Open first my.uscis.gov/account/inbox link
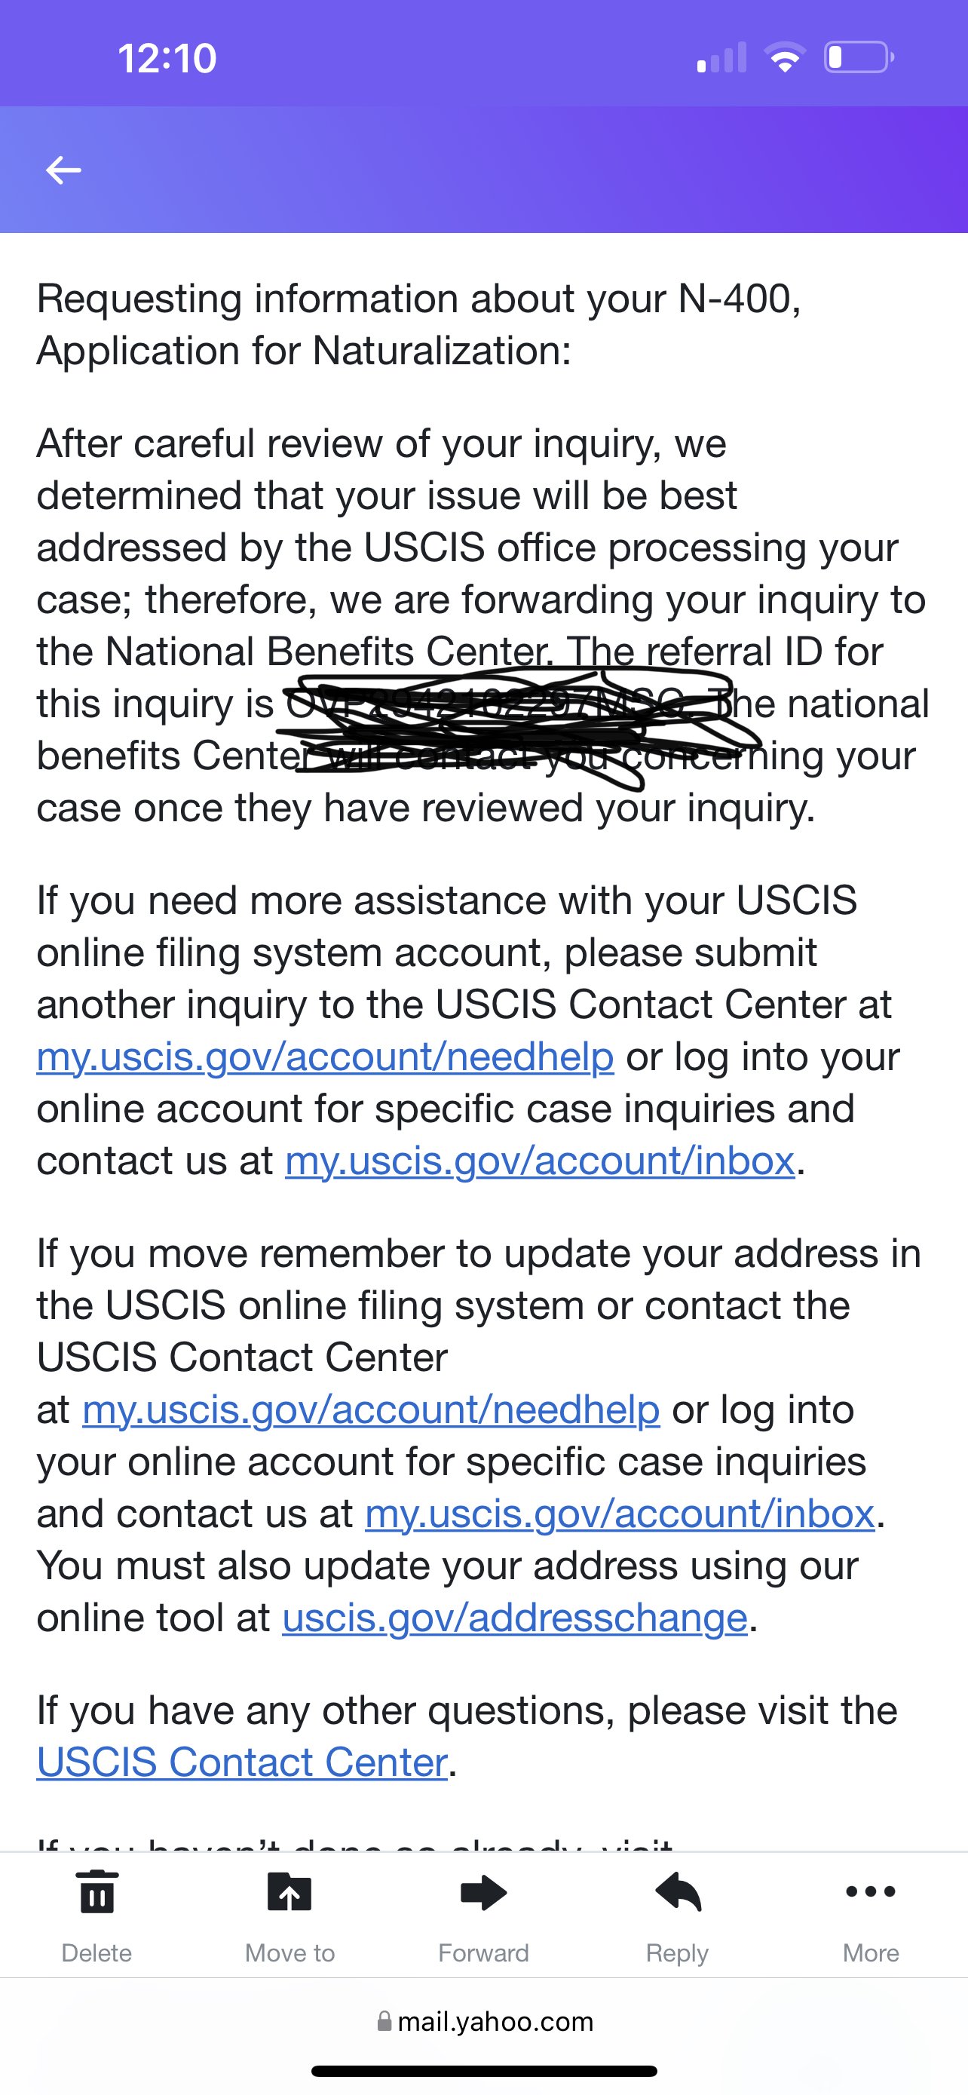Viewport: 968px width, 2095px height. pyautogui.click(x=540, y=1161)
